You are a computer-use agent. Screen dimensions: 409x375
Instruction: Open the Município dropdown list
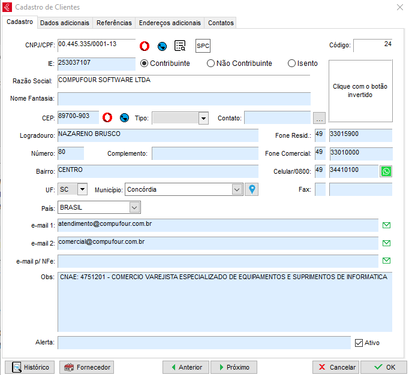click(237, 189)
